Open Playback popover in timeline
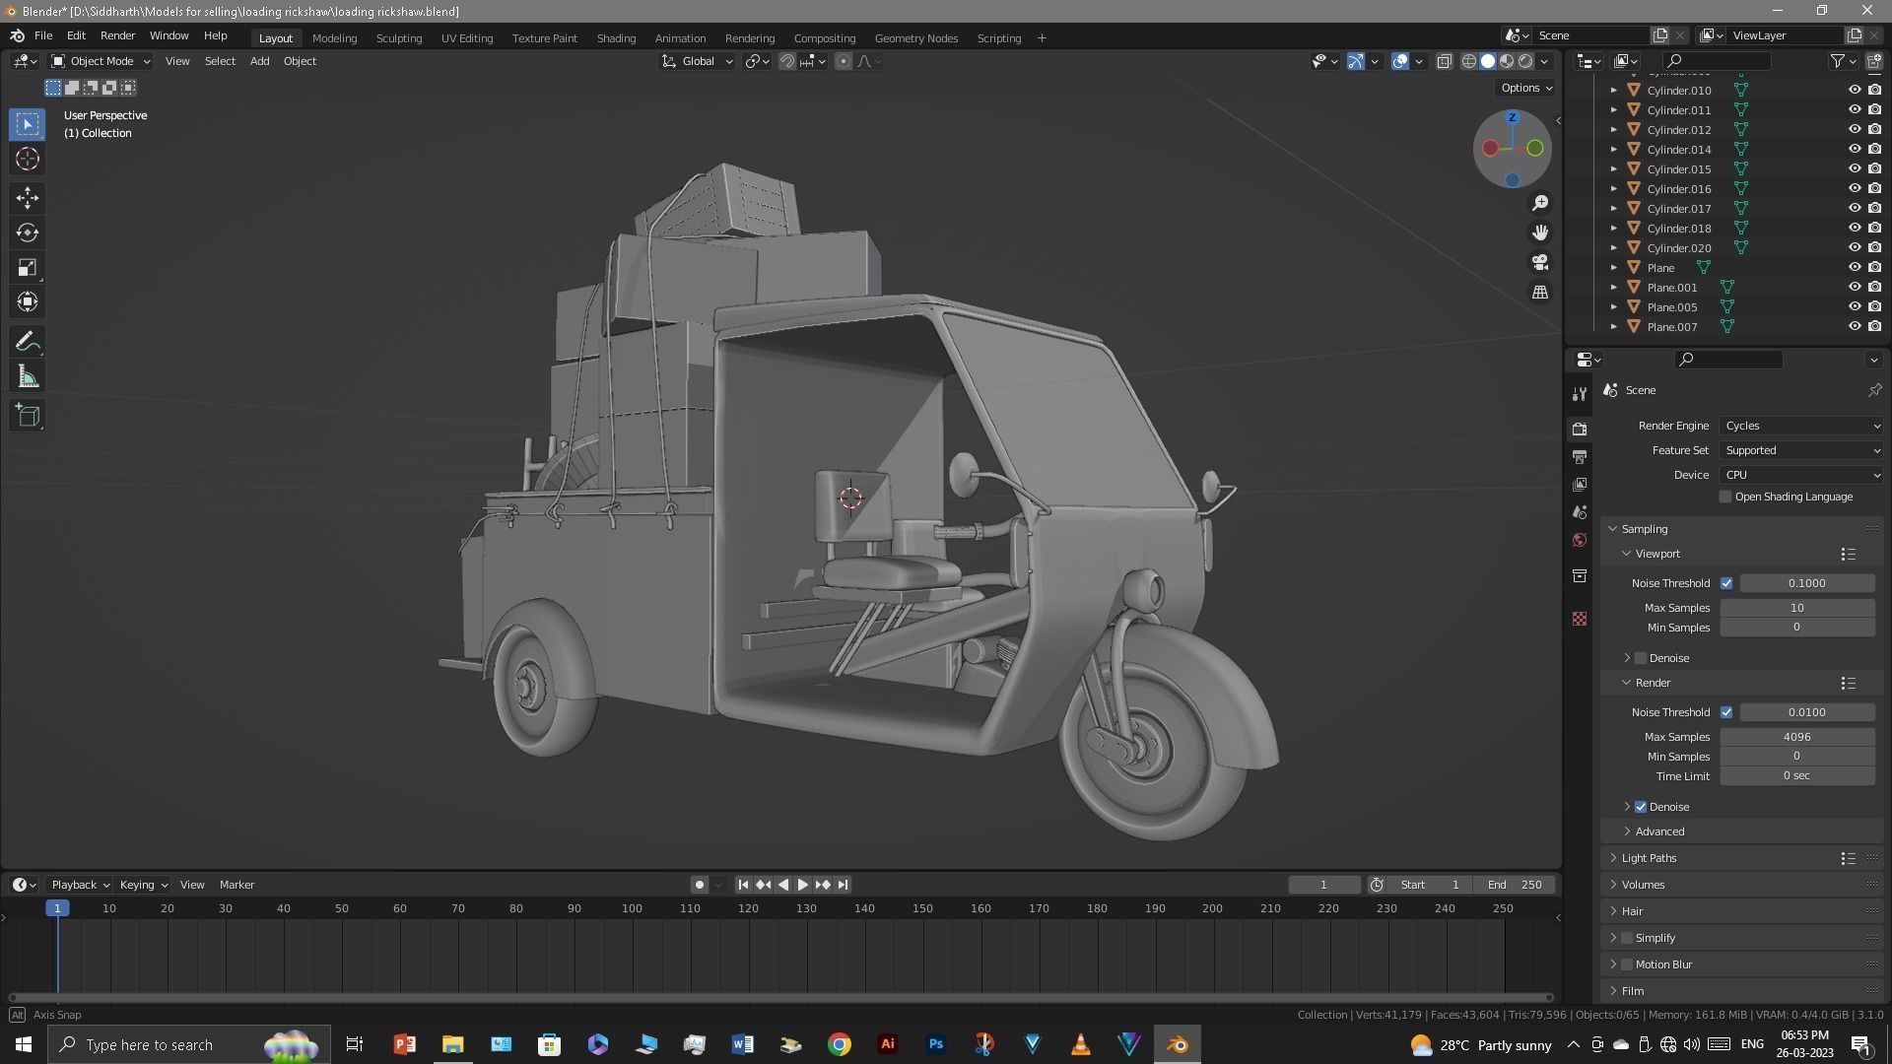Screen dimensions: 1892x1064 point(79,885)
